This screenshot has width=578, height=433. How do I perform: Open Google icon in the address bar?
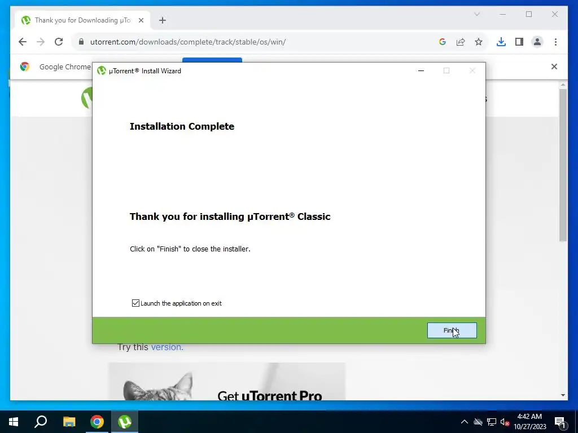[443, 42]
